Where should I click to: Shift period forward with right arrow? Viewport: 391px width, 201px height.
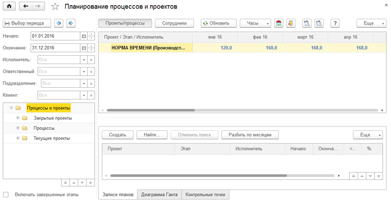point(71,23)
